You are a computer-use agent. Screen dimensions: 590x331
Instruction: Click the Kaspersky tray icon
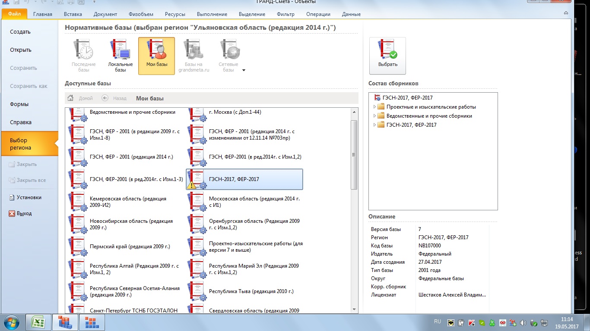(x=472, y=322)
